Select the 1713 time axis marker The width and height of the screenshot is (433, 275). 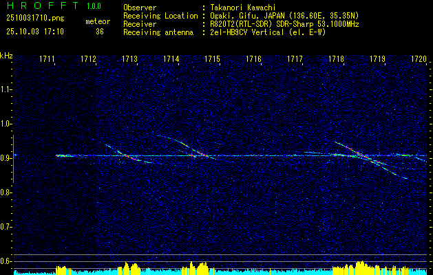click(x=129, y=60)
